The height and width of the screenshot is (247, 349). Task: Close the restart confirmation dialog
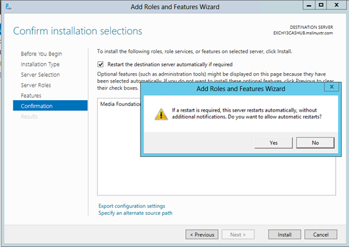point(331,87)
